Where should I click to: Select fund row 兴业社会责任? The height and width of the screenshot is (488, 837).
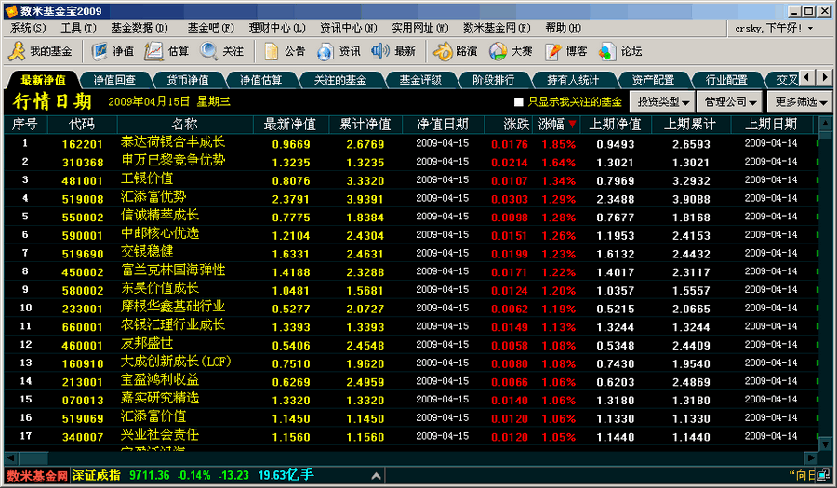coord(410,436)
